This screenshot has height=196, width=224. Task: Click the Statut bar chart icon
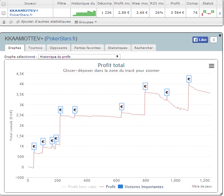[x=208, y=13]
